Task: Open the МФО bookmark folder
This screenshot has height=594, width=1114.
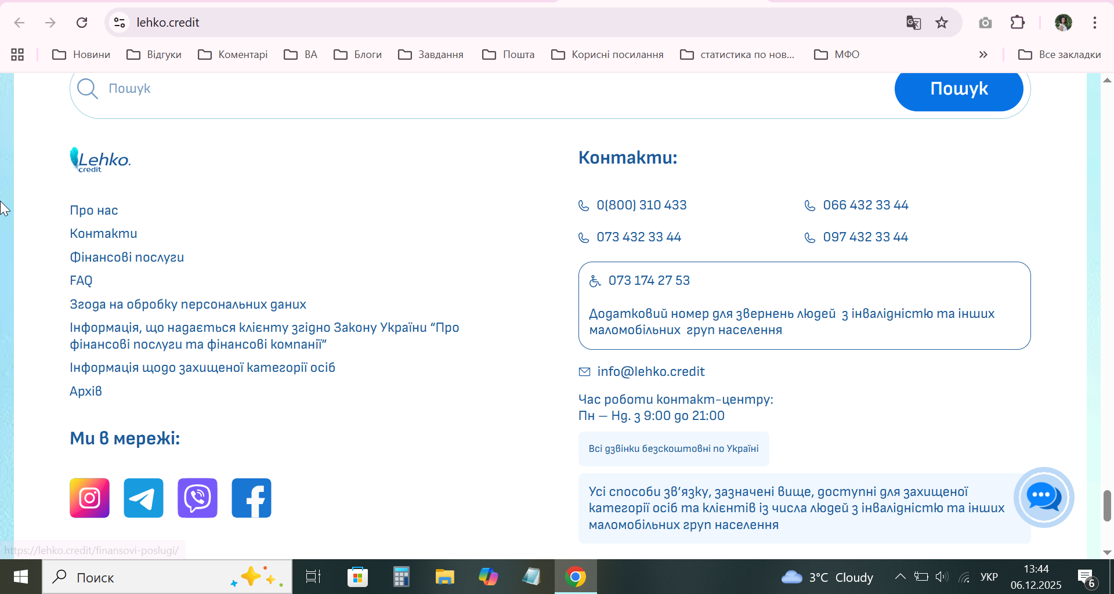Action: tap(837, 55)
